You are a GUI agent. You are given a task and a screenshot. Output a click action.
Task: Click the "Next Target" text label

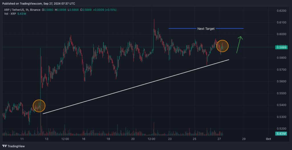[x=206, y=29]
